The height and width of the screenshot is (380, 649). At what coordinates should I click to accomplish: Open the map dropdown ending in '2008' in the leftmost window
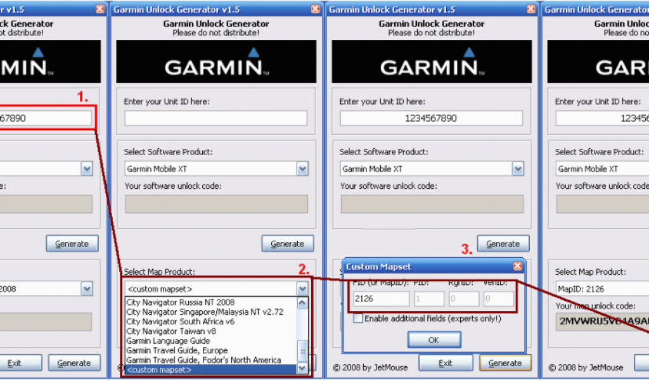(86, 289)
